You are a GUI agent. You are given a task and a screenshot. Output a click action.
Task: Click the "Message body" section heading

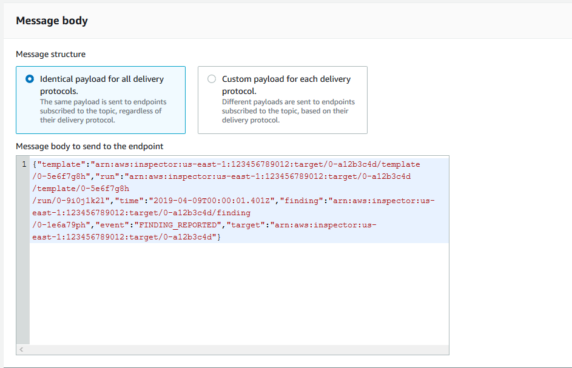tap(52, 21)
